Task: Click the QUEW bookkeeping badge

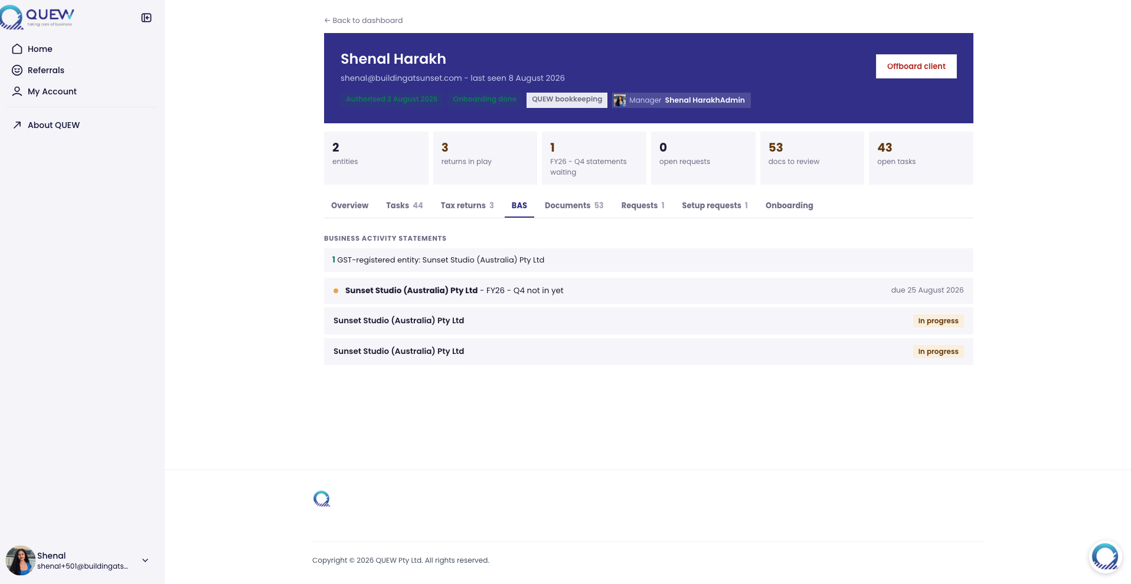Action: coord(567,100)
